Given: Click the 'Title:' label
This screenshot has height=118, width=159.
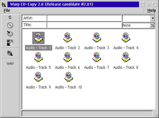Looking at the screenshot, I should (27, 25).
